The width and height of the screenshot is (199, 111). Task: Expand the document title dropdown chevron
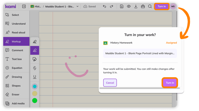click(x=78, y=7)
